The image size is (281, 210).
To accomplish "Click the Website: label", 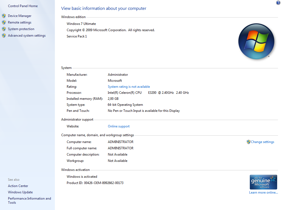I will pos(73,126).
